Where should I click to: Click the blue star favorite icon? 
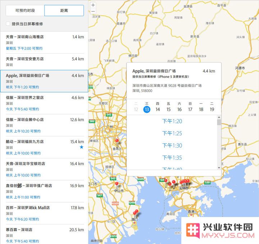tap(81, 147)
